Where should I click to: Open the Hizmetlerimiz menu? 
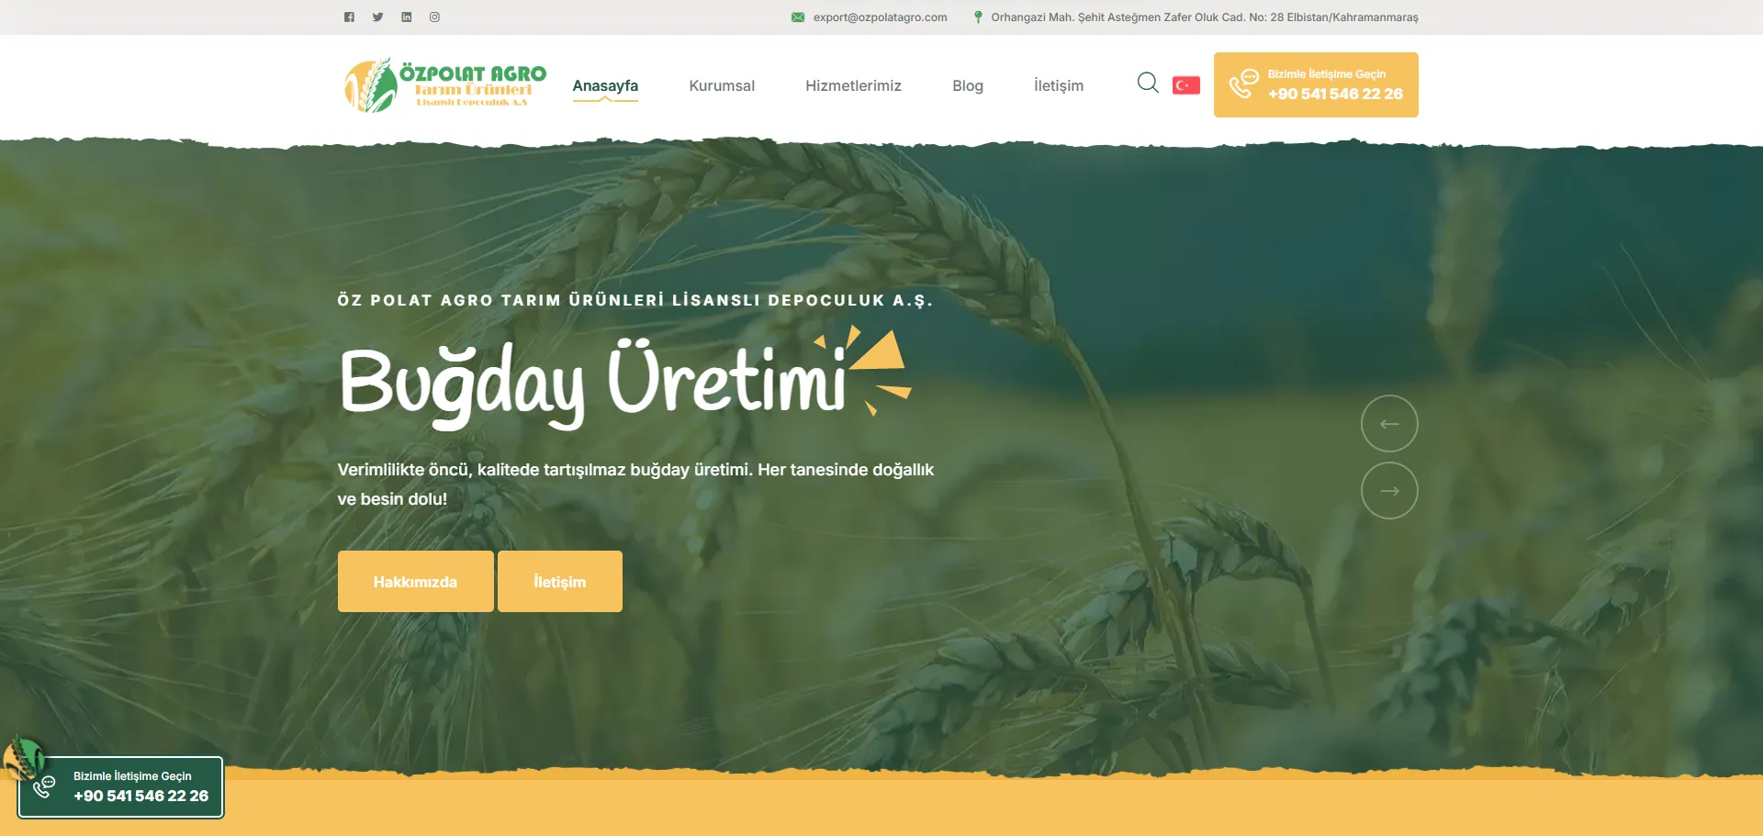click(853, 85)
